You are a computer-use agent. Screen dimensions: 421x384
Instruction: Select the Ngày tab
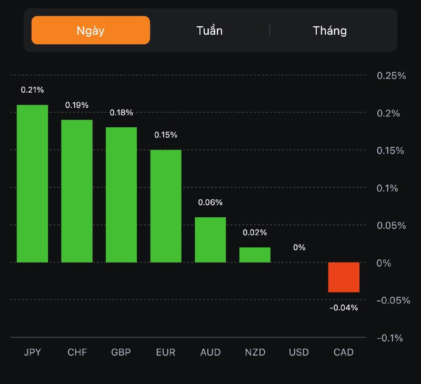point(91,30)
